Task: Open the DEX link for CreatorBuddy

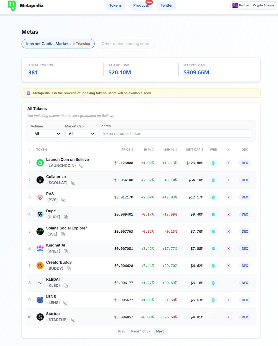Action: pos(244,266)
